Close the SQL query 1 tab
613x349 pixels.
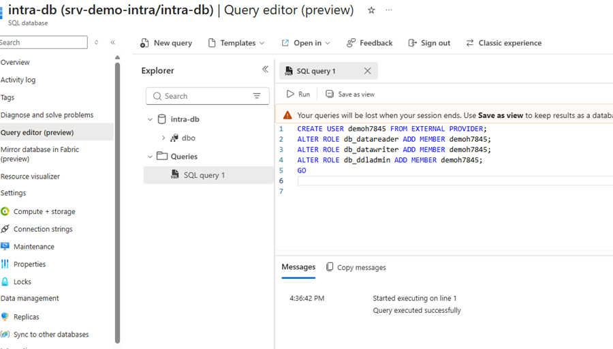click(367, 71)
